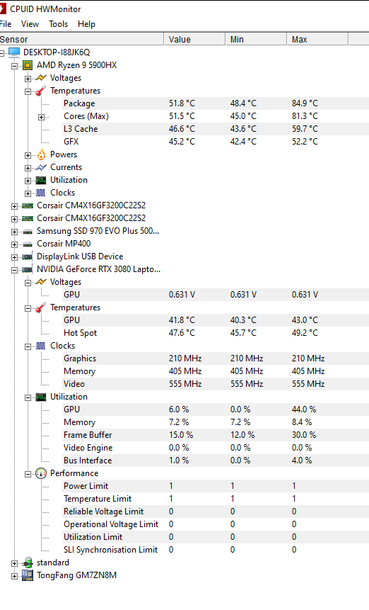Image resolution: width=369 pixels, height=610 pixels.
Task: Click the AMD Ryzen 9 5900HX CPU icon
Action: (x=27, y=65)
